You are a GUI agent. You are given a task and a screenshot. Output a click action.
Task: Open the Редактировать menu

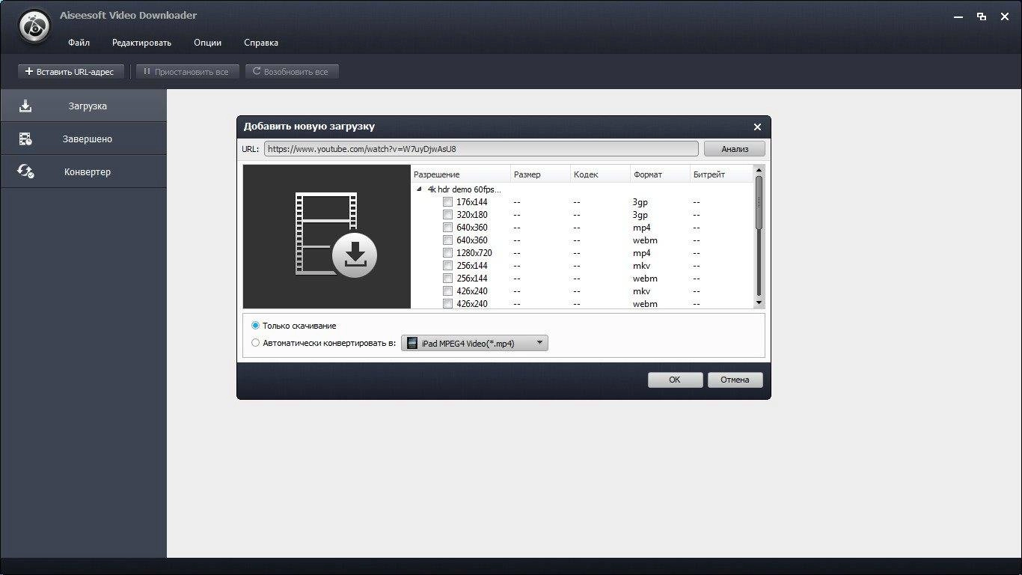141,43
